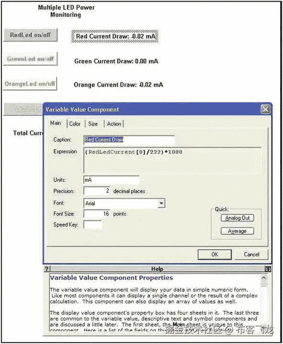This screenshot has width=283, height=344.
Task: Click the RedLed on/off button
Action: tap(30, 35)
